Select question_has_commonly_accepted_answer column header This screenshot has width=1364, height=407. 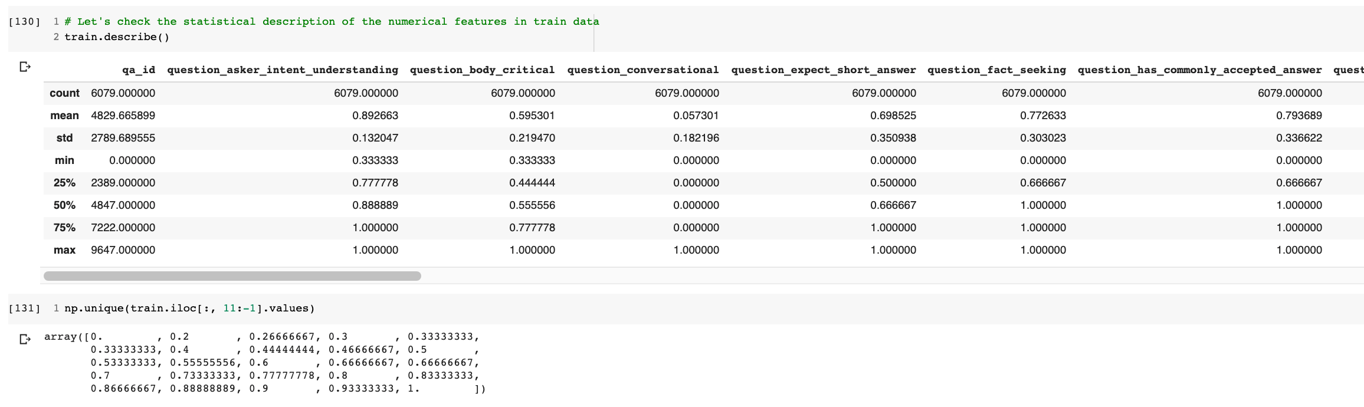pos(1200,70)
